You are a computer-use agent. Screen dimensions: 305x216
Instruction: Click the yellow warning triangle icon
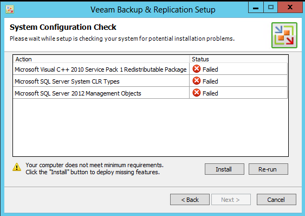(x=17, y=167)
